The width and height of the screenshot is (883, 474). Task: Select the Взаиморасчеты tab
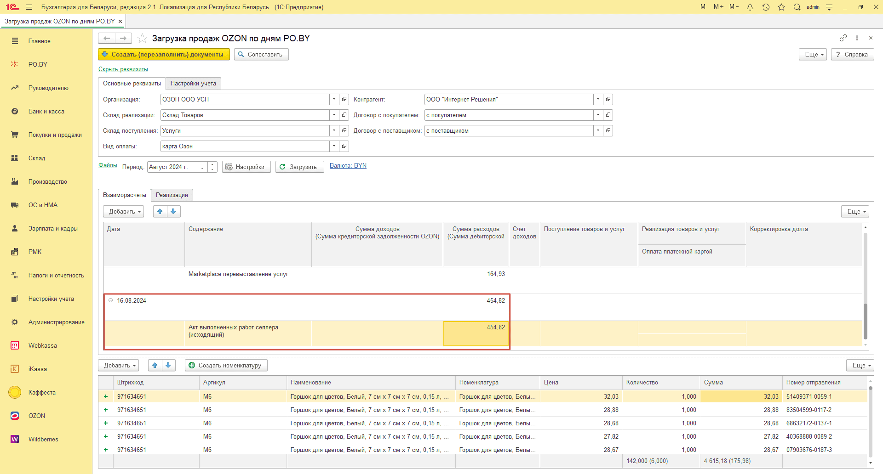click(125, 195)
